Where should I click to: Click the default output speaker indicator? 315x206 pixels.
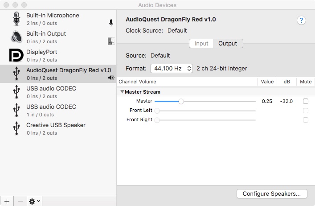point(111,78)
